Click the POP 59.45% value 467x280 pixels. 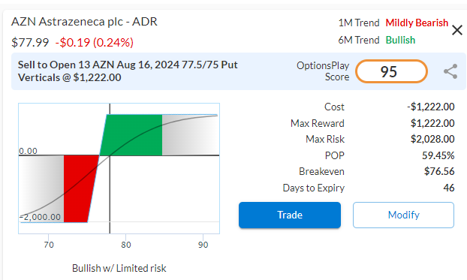click(438, 155)
